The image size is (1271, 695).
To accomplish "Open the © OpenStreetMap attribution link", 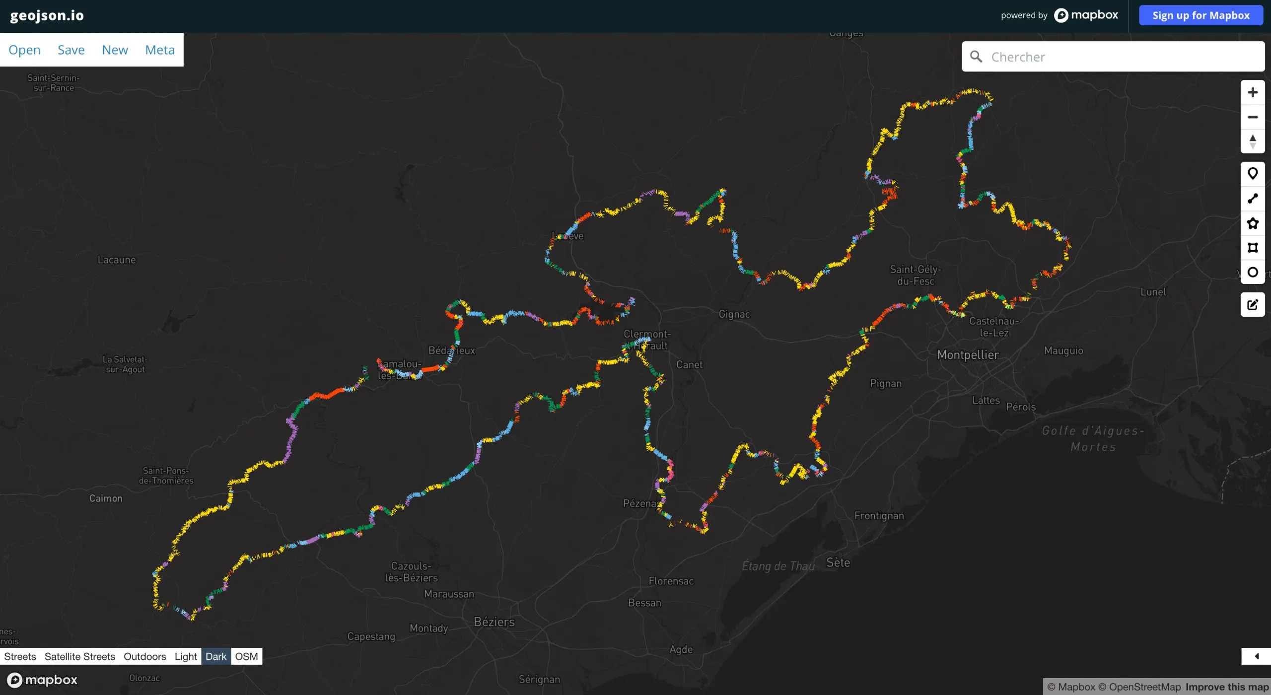I will tap(1139, 687).
